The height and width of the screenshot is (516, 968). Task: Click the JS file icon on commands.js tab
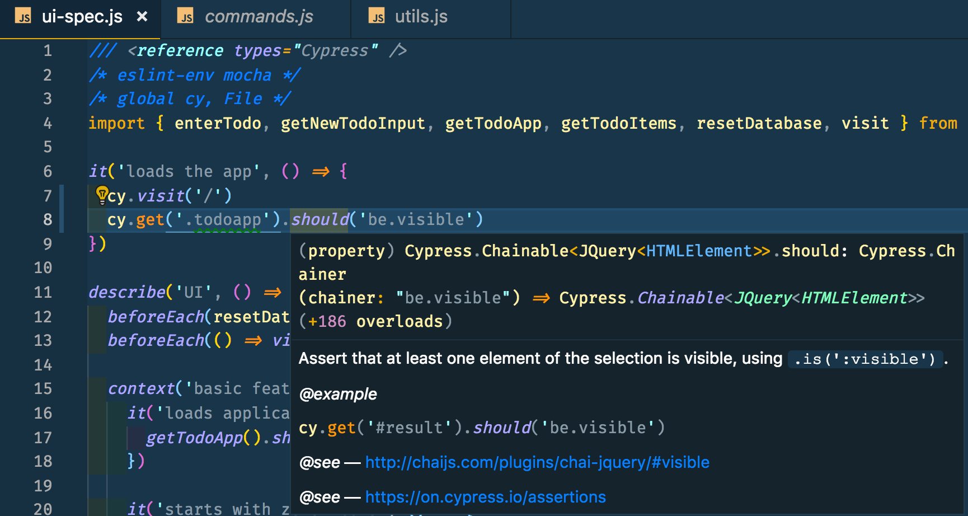point(186,17)
